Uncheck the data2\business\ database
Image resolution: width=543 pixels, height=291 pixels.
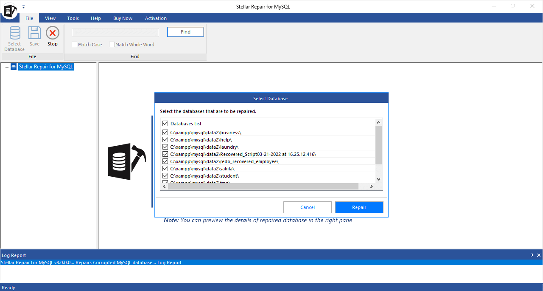click(x=165, y=133)
